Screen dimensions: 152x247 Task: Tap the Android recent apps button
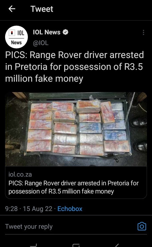[33, 245]
